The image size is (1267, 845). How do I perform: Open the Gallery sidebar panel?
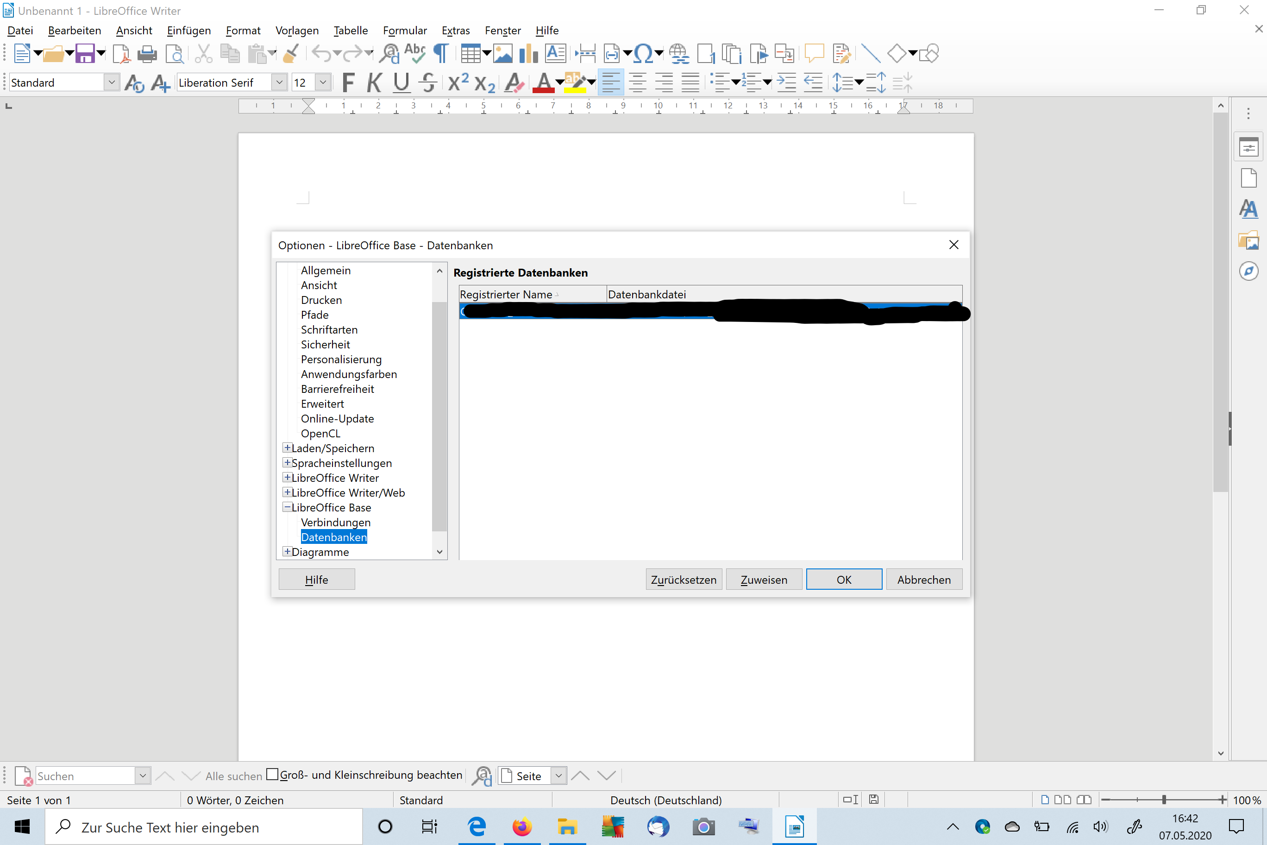tap(1249, 240)
